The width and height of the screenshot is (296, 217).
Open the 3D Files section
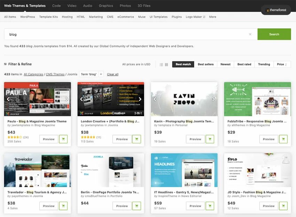coord(144,6)
